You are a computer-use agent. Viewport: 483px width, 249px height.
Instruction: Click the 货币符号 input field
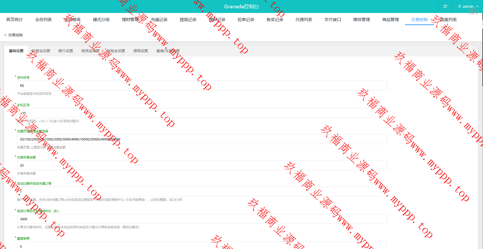point(202,86)
